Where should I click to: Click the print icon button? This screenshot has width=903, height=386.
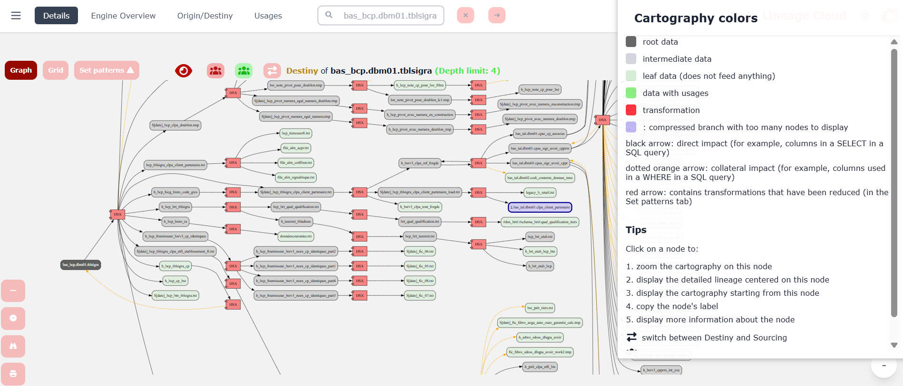pos(13,374)
